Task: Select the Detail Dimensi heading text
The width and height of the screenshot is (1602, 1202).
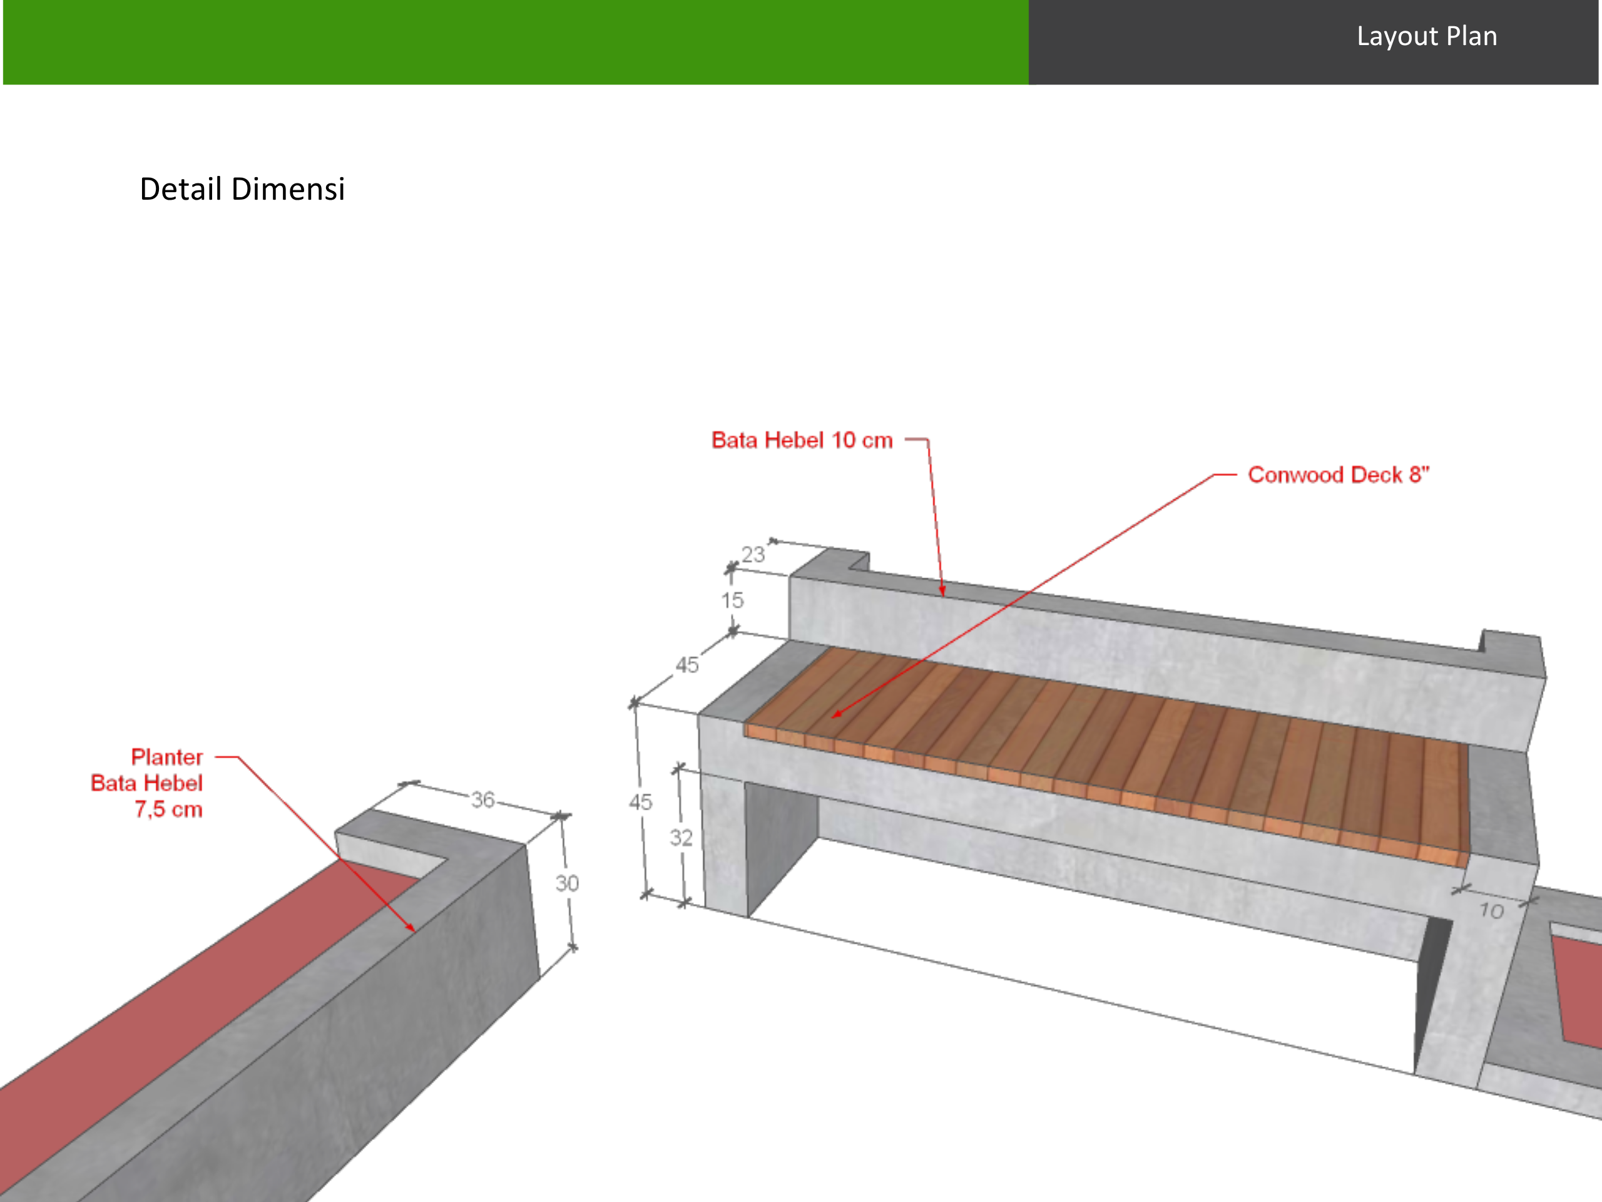Action: coord(242,189)
